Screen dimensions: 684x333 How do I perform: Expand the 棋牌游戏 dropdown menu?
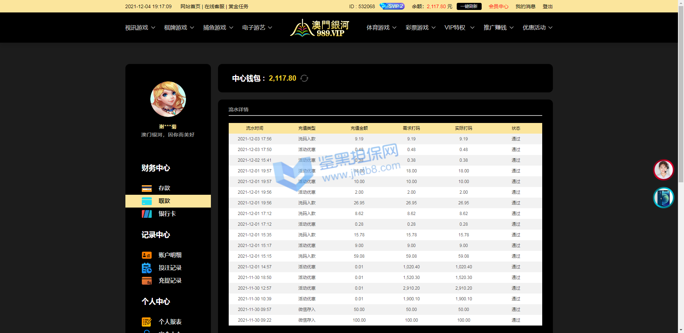click(x=179, y=28)
